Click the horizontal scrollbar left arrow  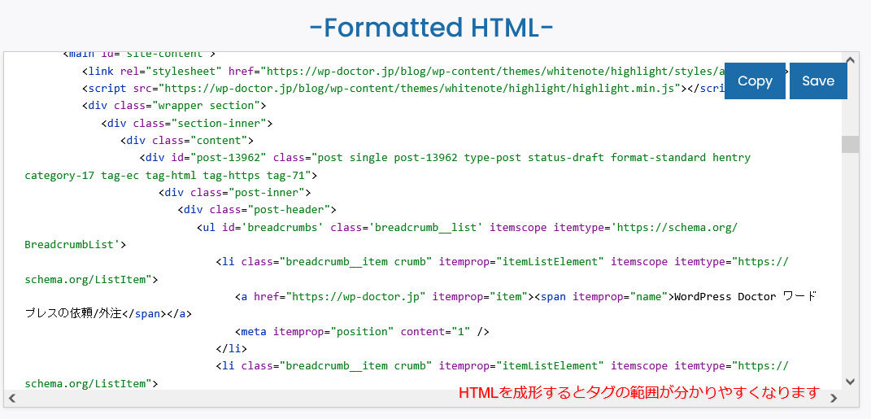(12, 398)
